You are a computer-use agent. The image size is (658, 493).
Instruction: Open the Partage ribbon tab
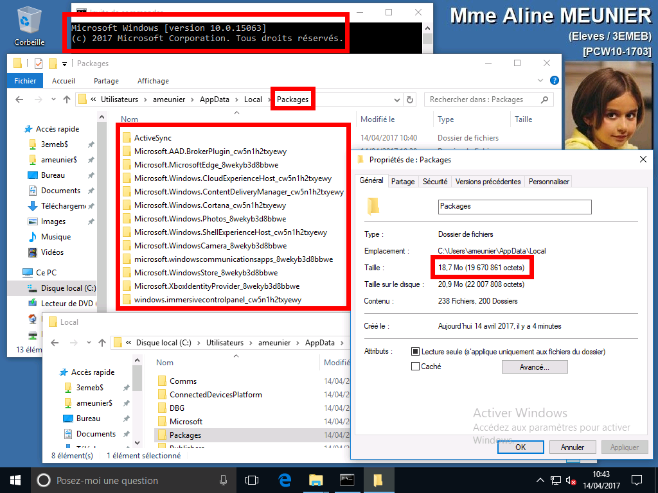[106, 81]
